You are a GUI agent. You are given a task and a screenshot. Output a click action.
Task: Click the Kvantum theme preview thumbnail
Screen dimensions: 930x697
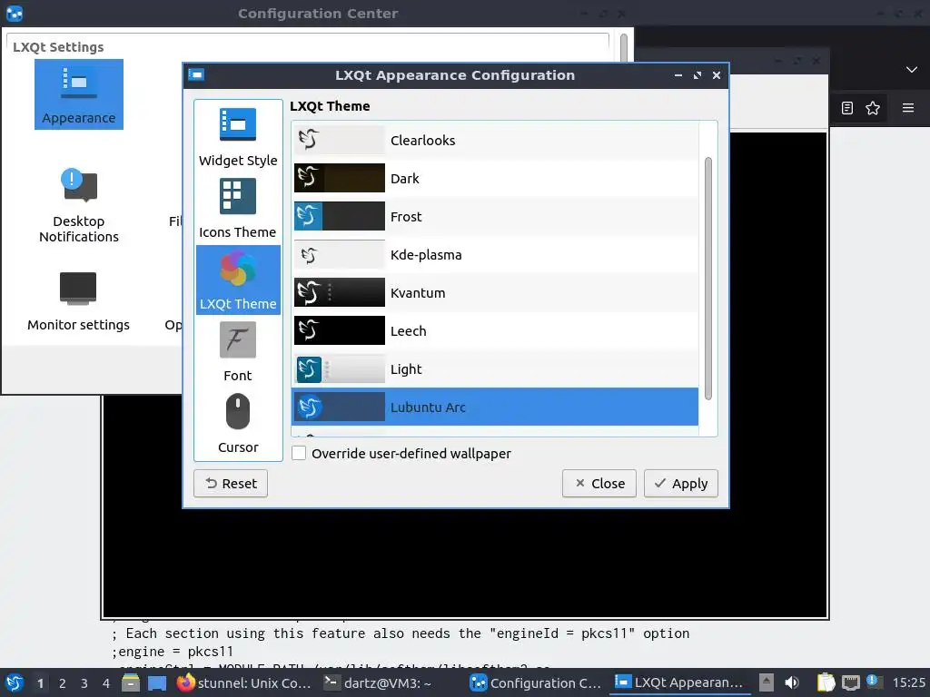click(340, 292)
